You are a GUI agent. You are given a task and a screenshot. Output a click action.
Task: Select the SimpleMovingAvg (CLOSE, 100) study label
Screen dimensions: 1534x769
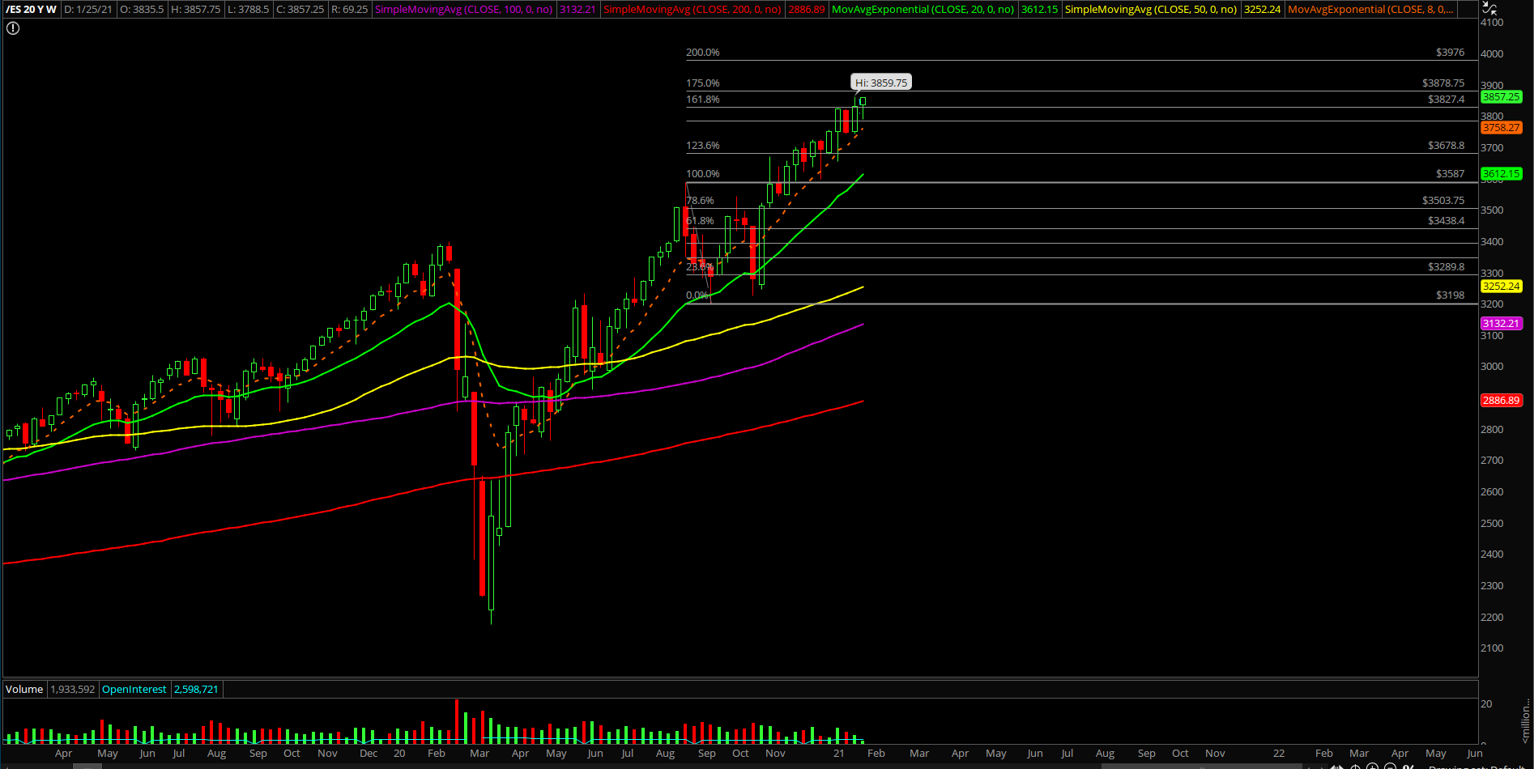point(463,10)
